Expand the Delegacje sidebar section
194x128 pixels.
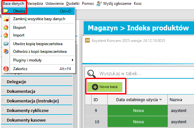click(3, 81)
